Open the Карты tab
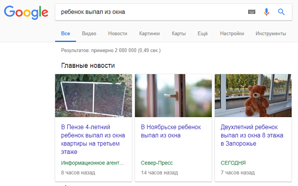 click(x=179, y=34)
